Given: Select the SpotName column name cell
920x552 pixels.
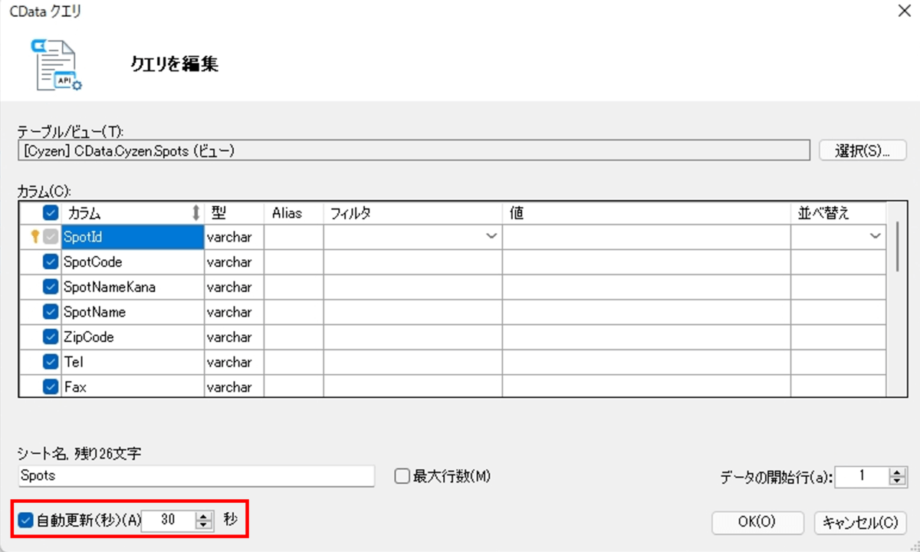Looking at the screenshot, I should click(132, 312).
